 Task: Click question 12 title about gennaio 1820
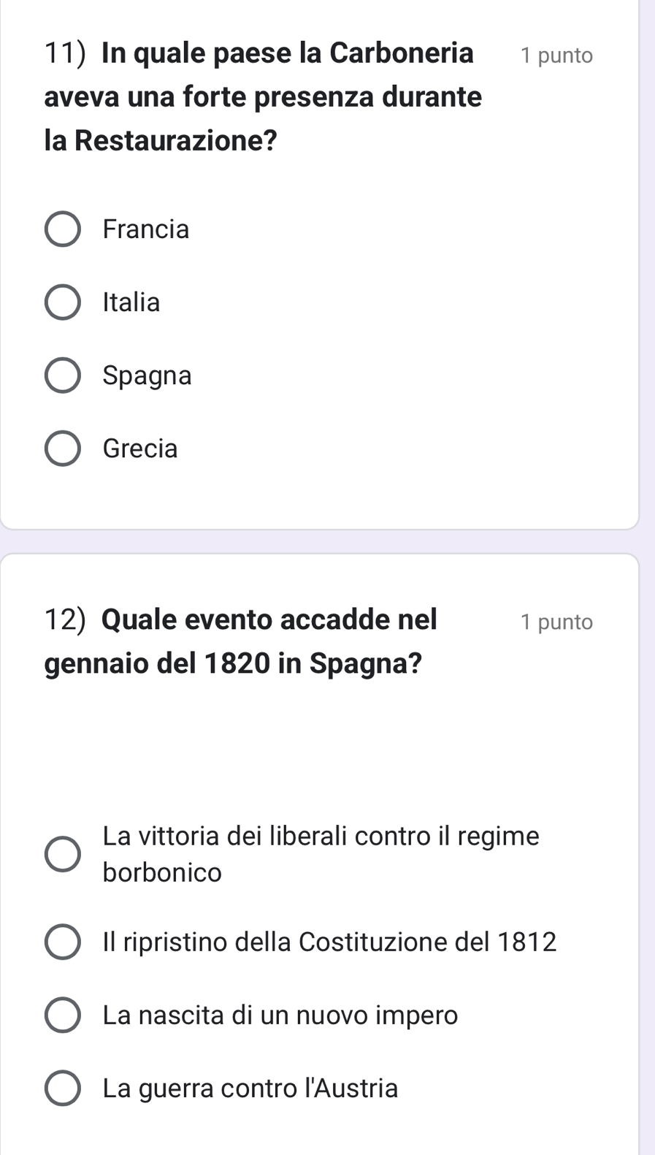click(x=241, y=641)
